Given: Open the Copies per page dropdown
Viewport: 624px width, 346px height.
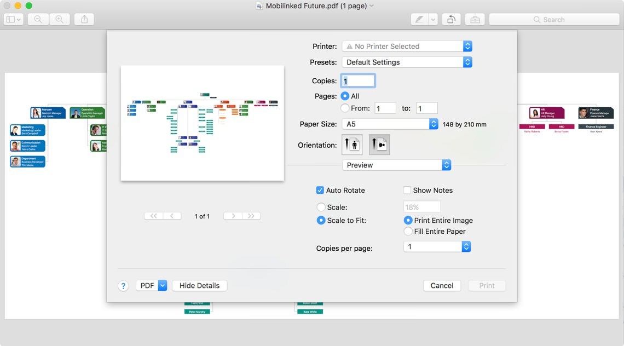Looking at the screenshot, I should pos(437,247).
